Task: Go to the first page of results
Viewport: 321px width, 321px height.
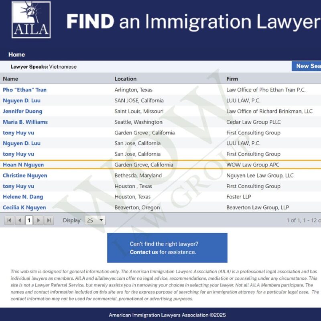Action: point(9,220)
